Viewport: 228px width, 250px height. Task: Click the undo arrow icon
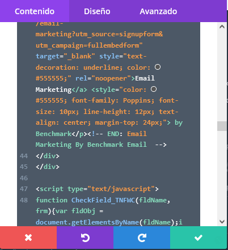coord(85,238)
